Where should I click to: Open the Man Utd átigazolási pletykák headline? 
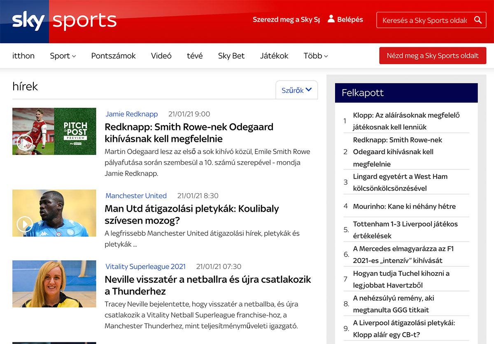pyautogui.click(x=192, y=215)
